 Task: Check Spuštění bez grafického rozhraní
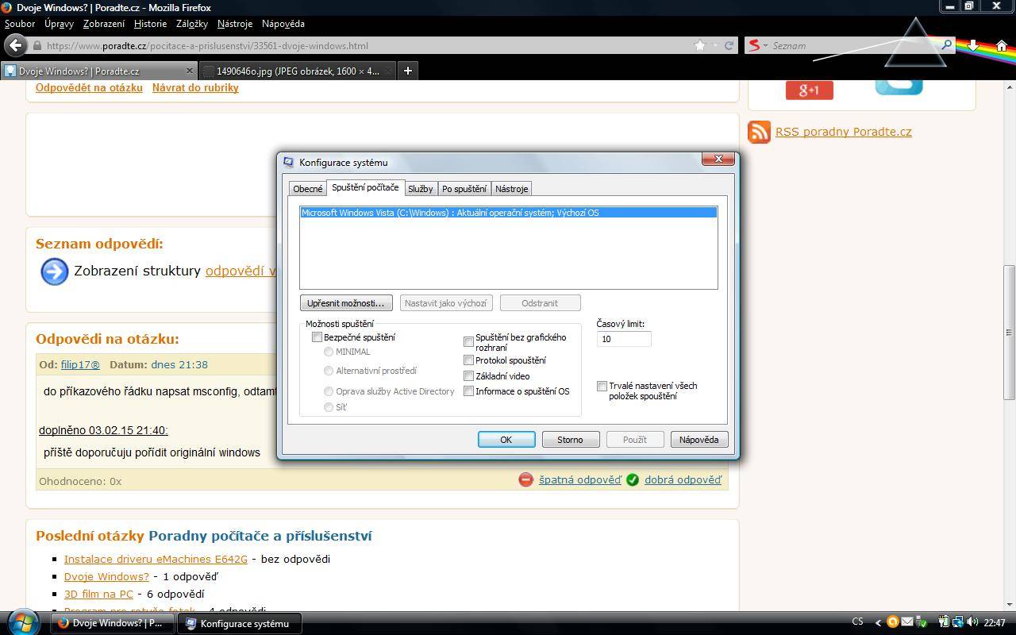468,342
